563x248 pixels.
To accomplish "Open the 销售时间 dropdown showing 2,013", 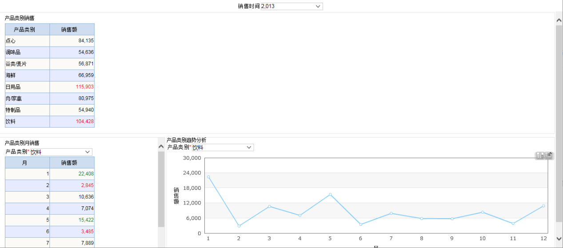I will (x=291, y=6).
